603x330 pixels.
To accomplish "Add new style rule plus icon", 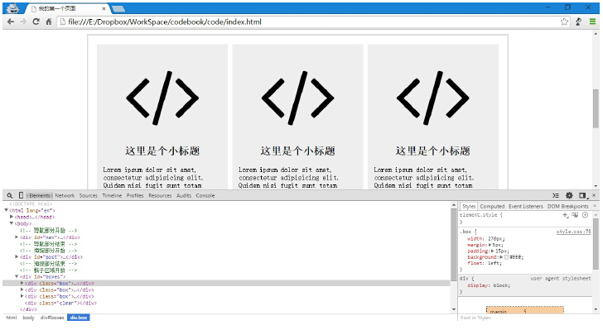I will point(565,215).
